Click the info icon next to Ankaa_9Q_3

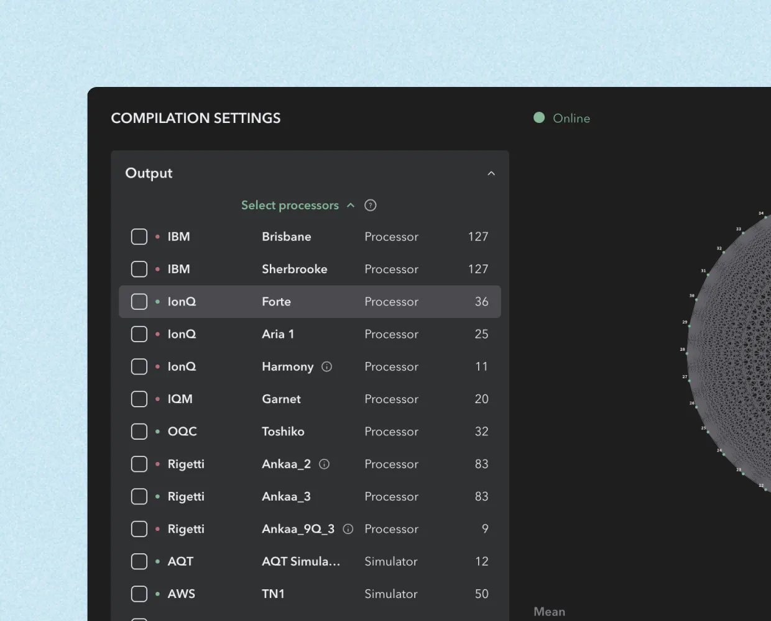[x=348, y=529]
